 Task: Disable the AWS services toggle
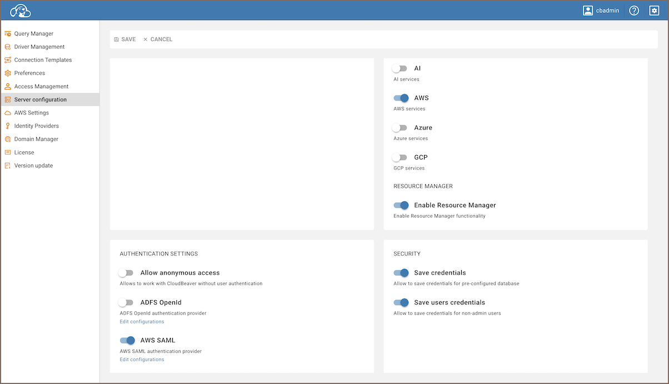(x=401, y=98)
